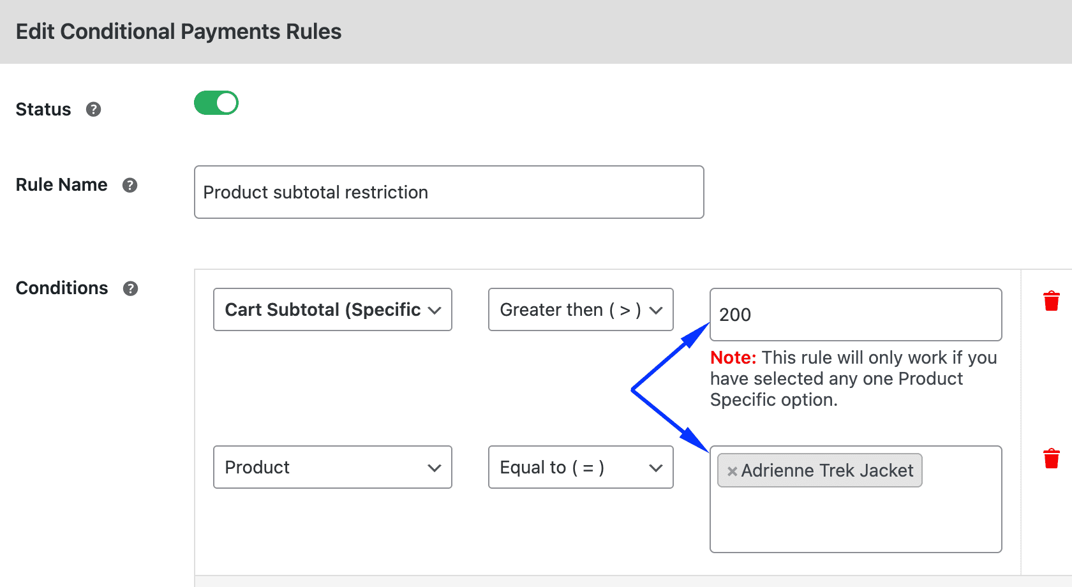
Task: Open the Greater then operator dropdown
Action: tap(580, 309)
